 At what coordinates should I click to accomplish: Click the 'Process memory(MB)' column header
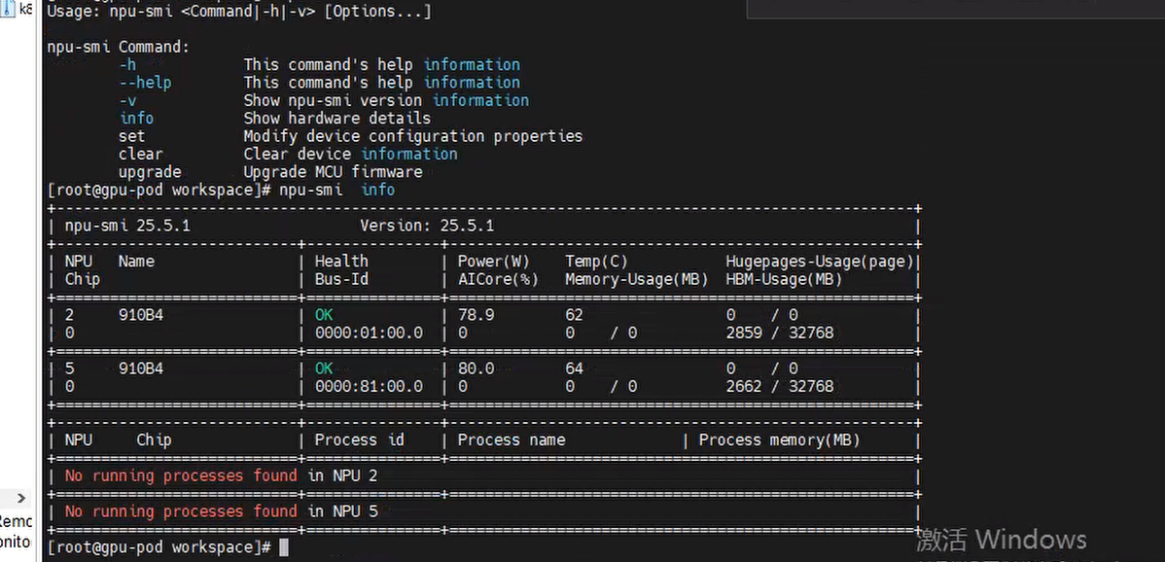click(779, 439)
